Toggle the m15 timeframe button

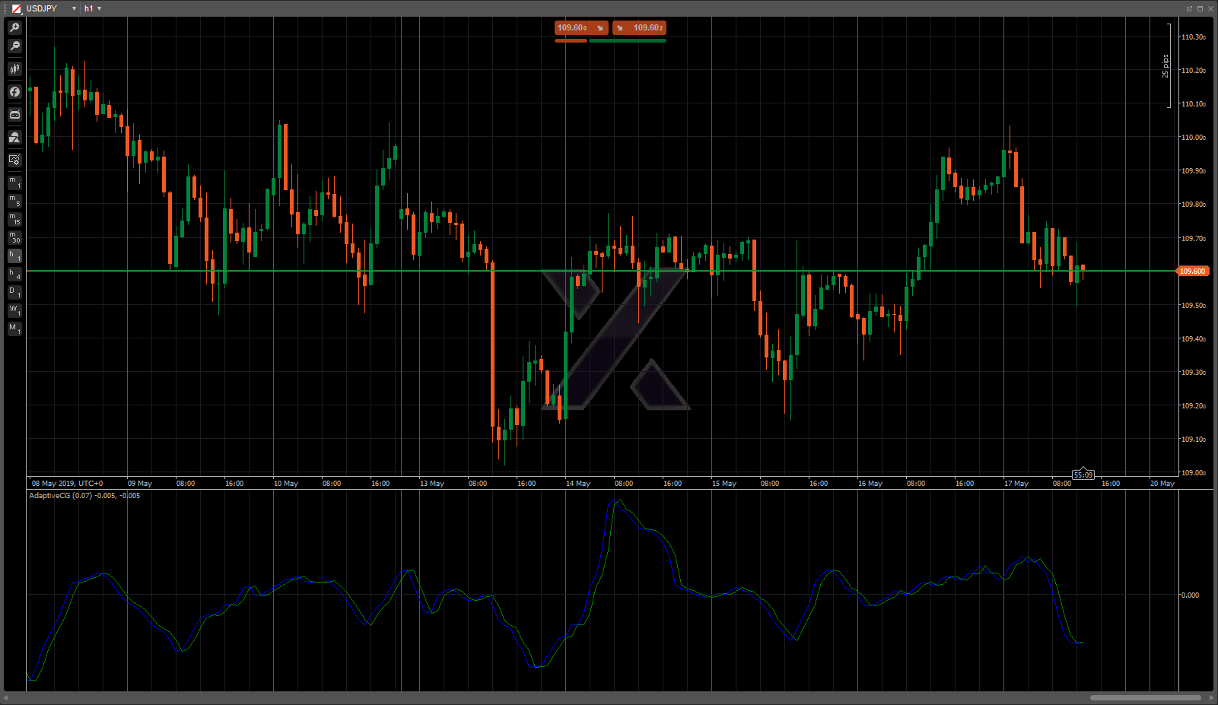[14, 219]
